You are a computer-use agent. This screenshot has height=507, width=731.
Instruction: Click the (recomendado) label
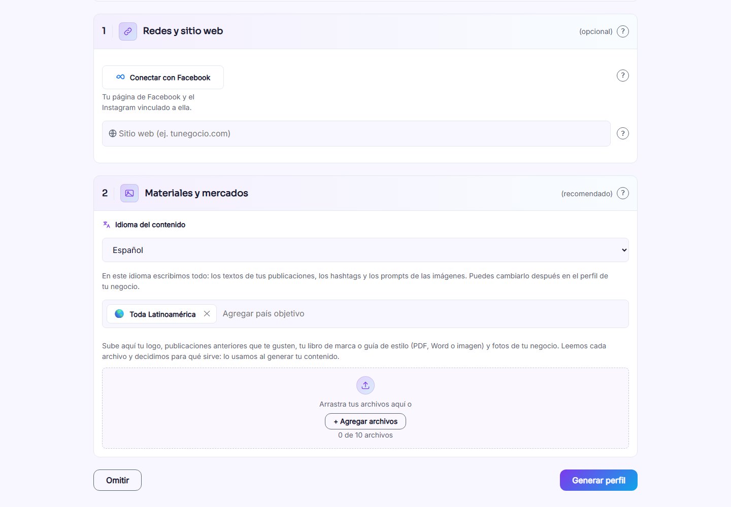click(x=587, y=194)
